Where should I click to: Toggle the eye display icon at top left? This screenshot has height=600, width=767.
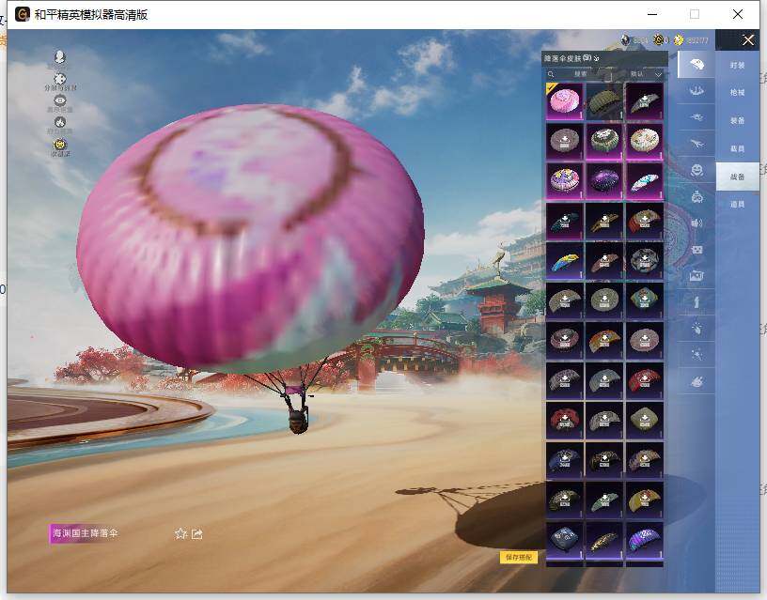pos(60,100)
